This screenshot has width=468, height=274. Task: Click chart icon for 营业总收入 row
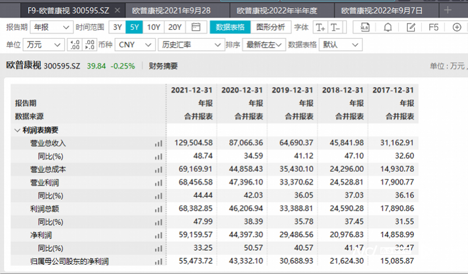coord(159,143)
